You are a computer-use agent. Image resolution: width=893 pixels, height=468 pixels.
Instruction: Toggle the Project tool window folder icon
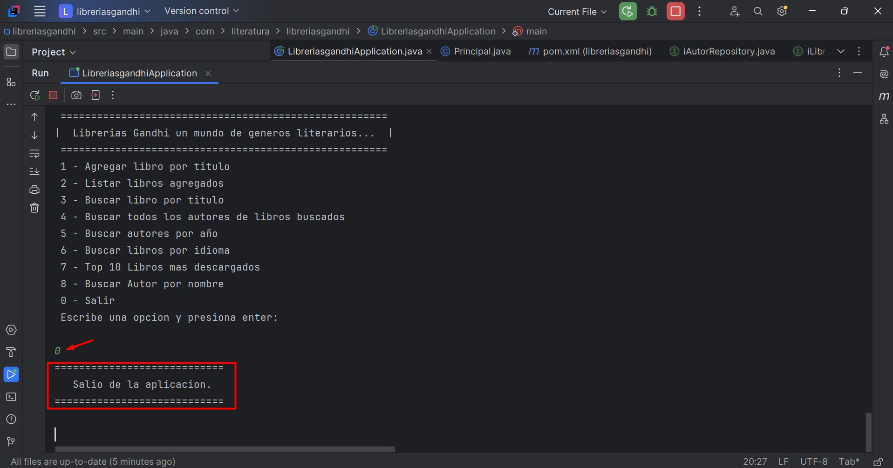point(11,52)
